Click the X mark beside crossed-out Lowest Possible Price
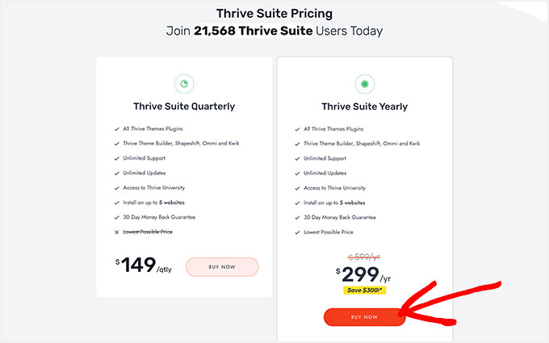Viewport: 549px width, 343px height. point(118,232)
